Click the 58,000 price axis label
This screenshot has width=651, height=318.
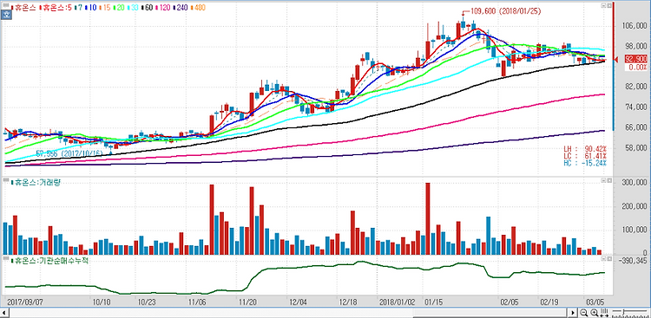[x=635, y=147]
